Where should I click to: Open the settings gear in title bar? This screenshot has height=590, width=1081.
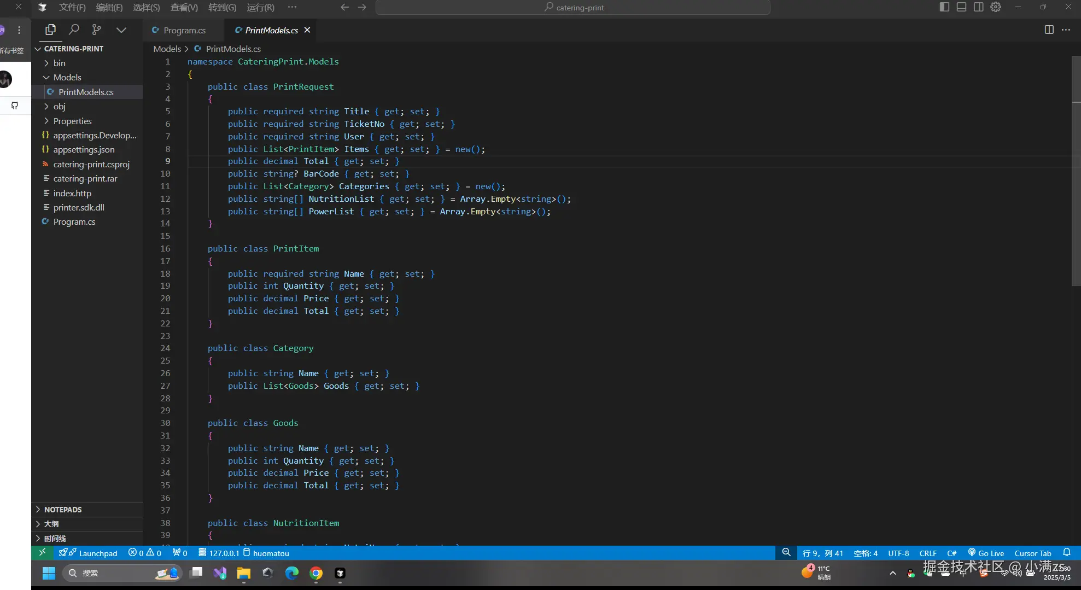[996, 7]
